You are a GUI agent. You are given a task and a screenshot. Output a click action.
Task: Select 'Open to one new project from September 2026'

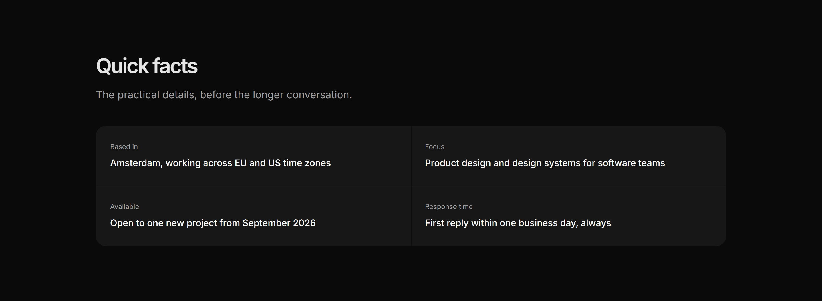pyautogui.click(x=213, y=223)
